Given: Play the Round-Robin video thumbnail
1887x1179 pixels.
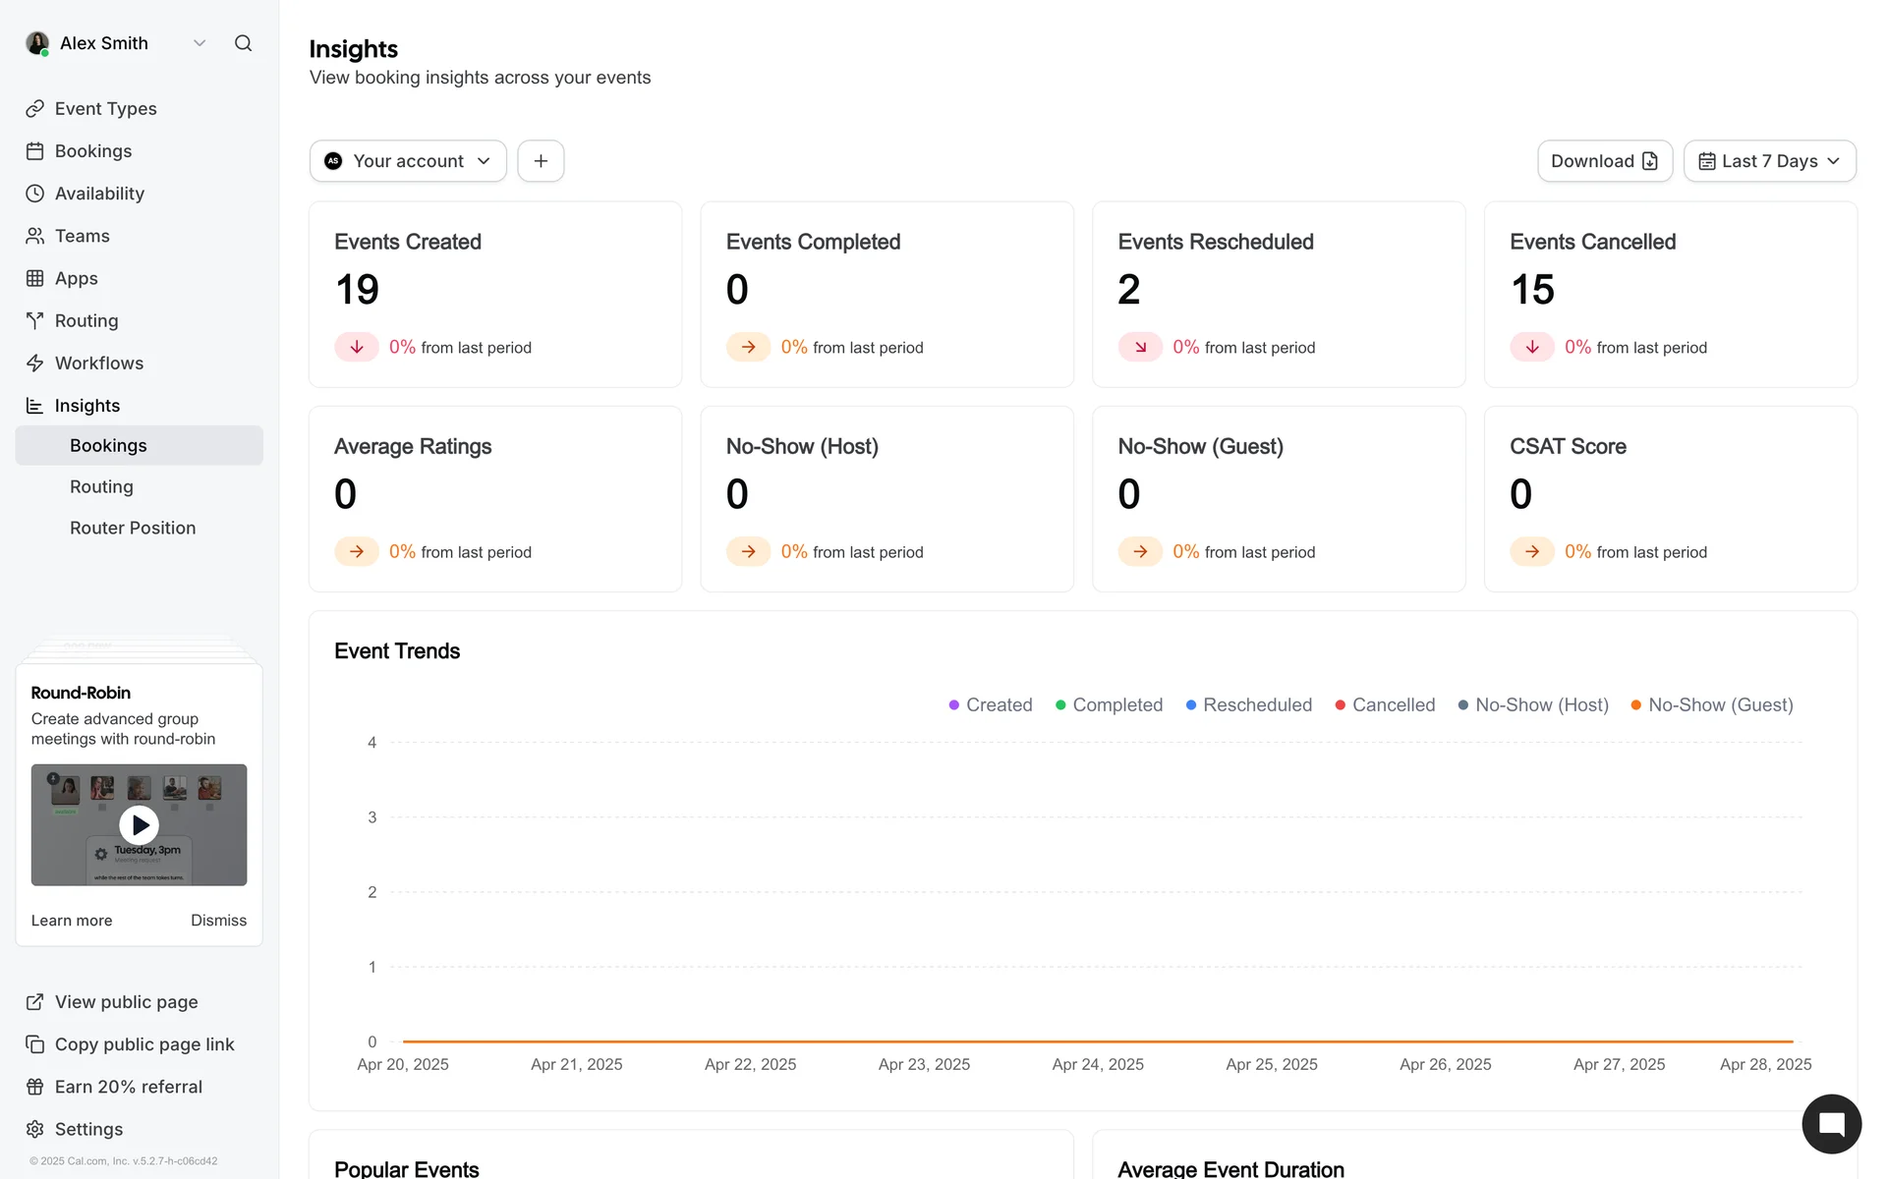Looking at the screenshot, I should (x=139, y=825).
